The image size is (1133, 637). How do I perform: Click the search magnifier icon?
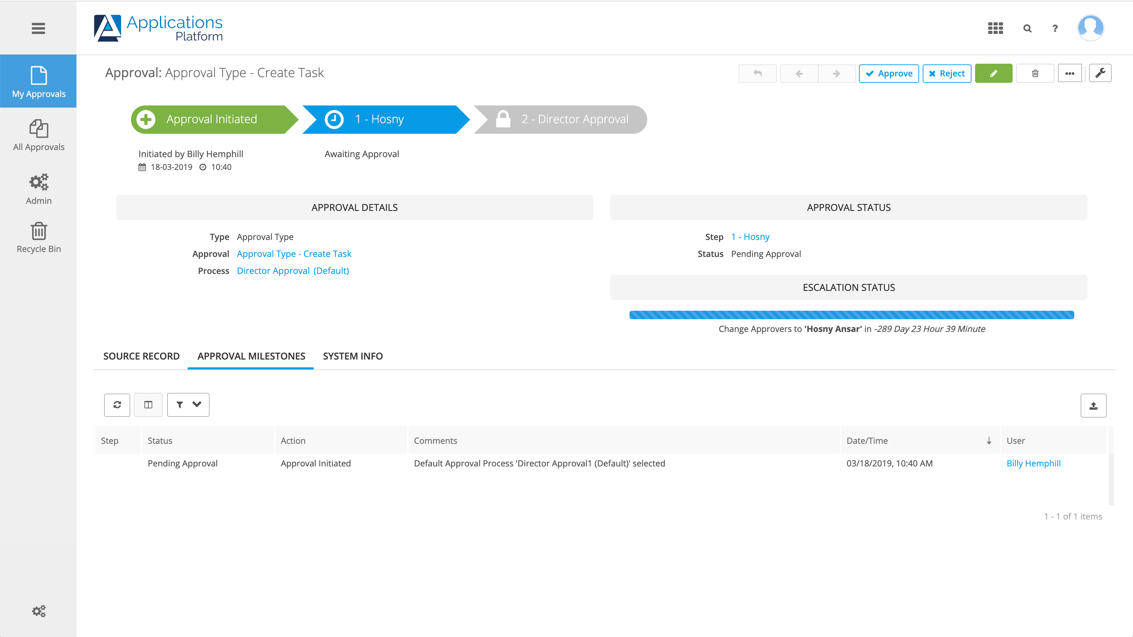tap(1027, 29)
